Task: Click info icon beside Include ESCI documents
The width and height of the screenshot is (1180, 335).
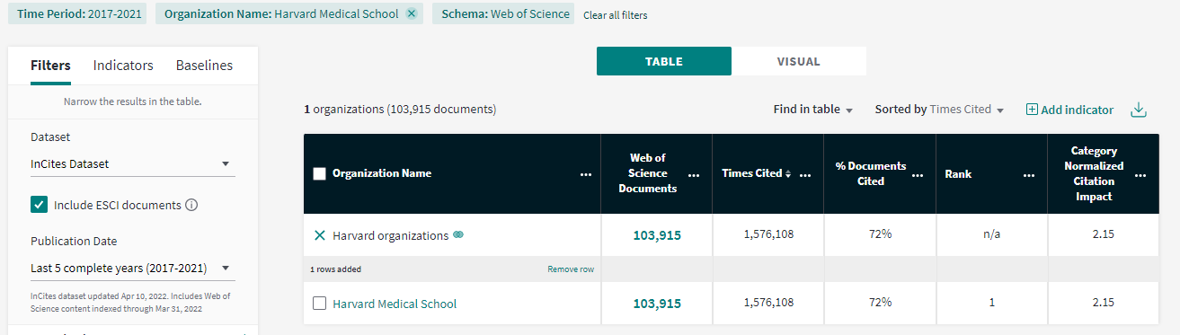Action: tap(191, 205)
